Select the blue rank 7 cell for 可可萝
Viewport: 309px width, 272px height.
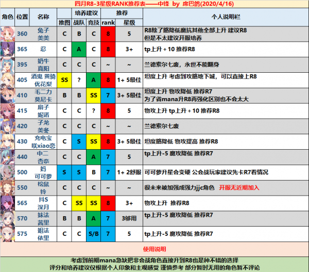coord(109,172)
